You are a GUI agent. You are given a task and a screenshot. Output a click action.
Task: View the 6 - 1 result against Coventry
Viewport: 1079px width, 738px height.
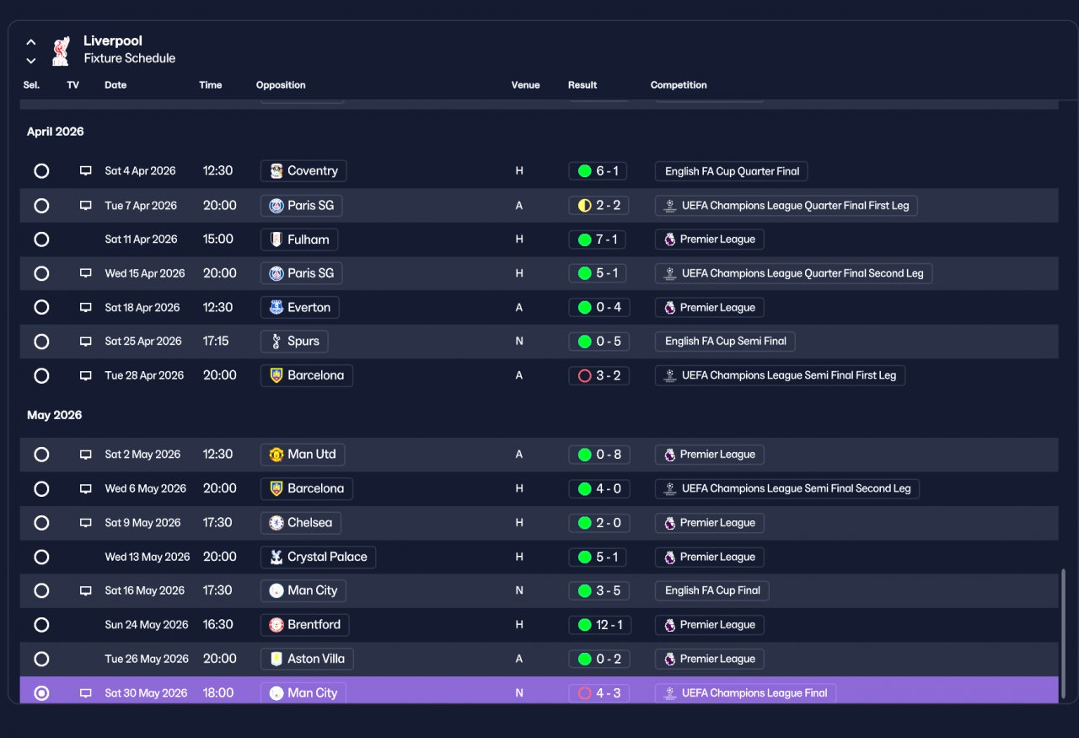pos(599,171)
